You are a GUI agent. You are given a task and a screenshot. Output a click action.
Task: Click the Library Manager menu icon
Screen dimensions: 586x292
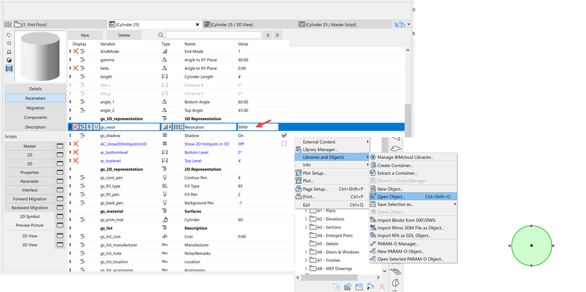299,150
